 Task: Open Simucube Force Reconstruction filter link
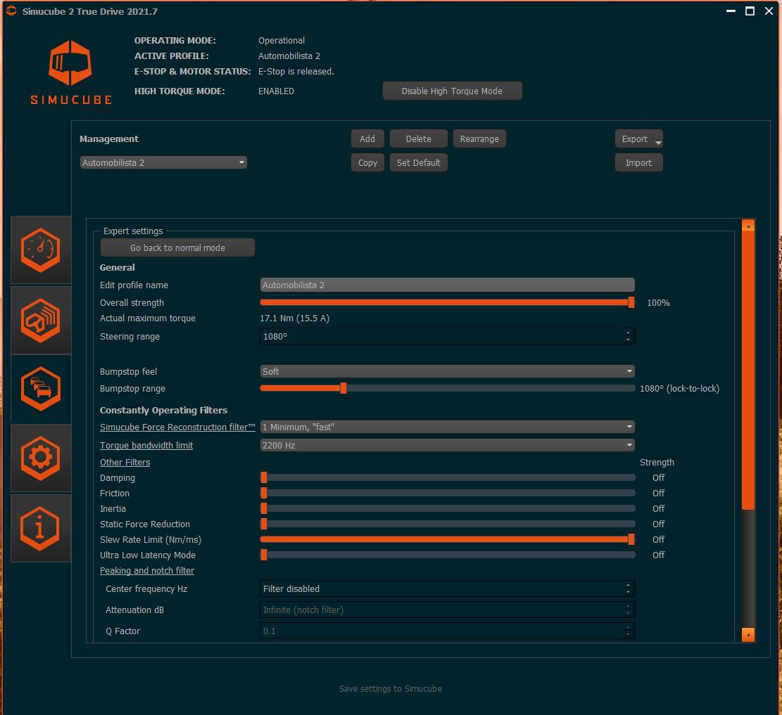coord(177,427)
